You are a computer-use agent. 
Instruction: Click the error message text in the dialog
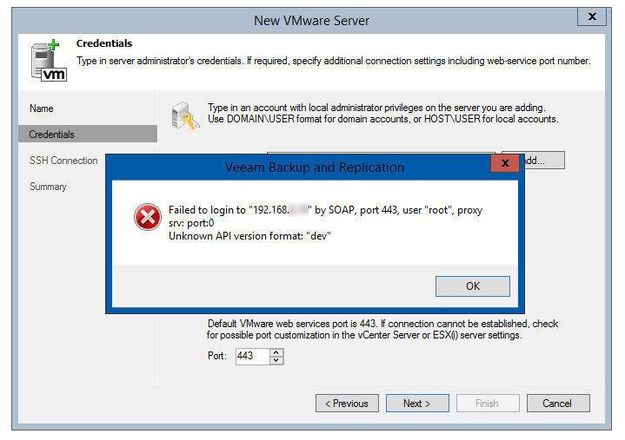pyautogui.click(x=325, y=223)
